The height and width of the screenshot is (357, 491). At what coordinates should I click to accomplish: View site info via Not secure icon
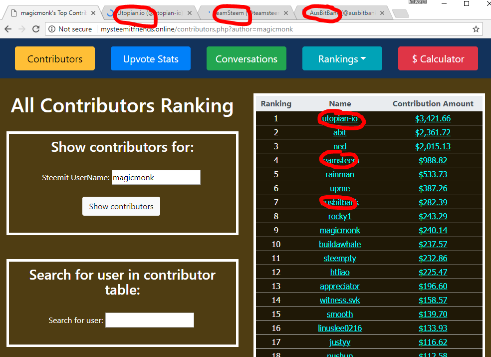click(52, 29)
